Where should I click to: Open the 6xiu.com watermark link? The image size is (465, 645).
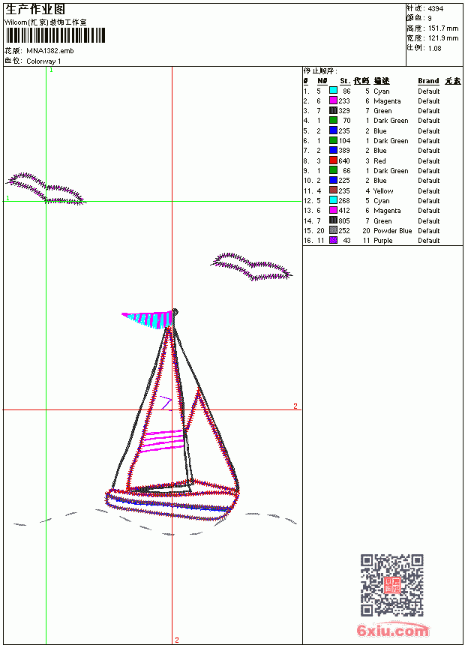pos(393,630)
